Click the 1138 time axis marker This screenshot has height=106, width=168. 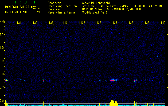[x=130, y=23]
